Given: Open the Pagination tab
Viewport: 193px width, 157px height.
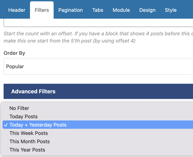Looking at the screenshot, I should coord(70,10).
